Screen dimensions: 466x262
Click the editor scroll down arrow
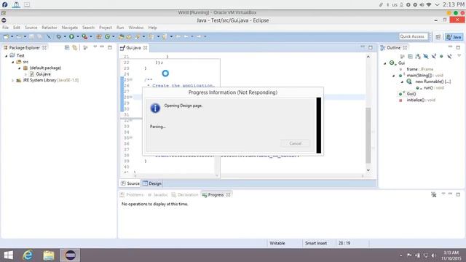point(368,170)
